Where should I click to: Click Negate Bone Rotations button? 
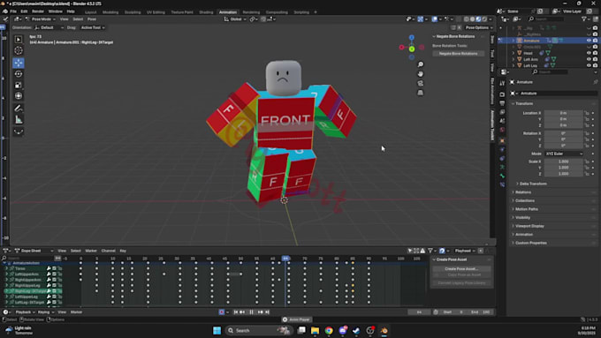point(459,54)
